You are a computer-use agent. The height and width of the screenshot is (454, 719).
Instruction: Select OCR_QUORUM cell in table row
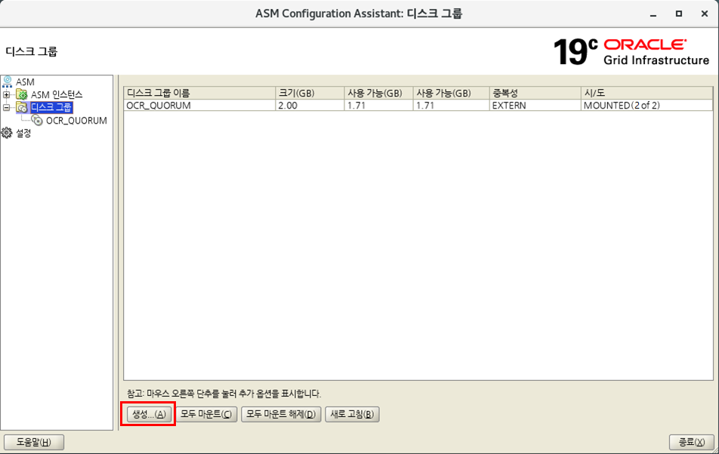199,106
